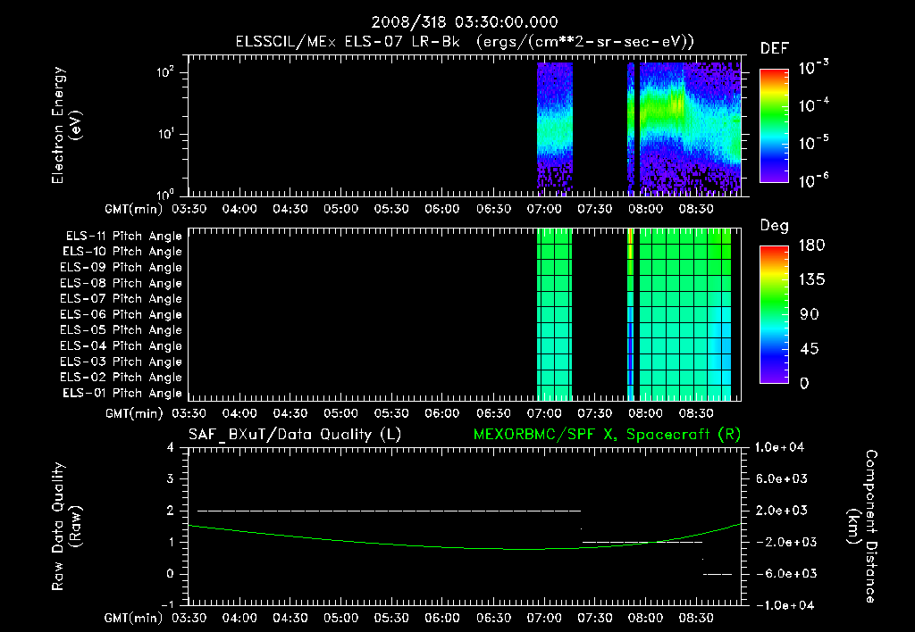Viewport: 915px width, 632px height.
Task: Click the plot title "2008/318 03:30:00.000"
Action: tap(465, 22)
